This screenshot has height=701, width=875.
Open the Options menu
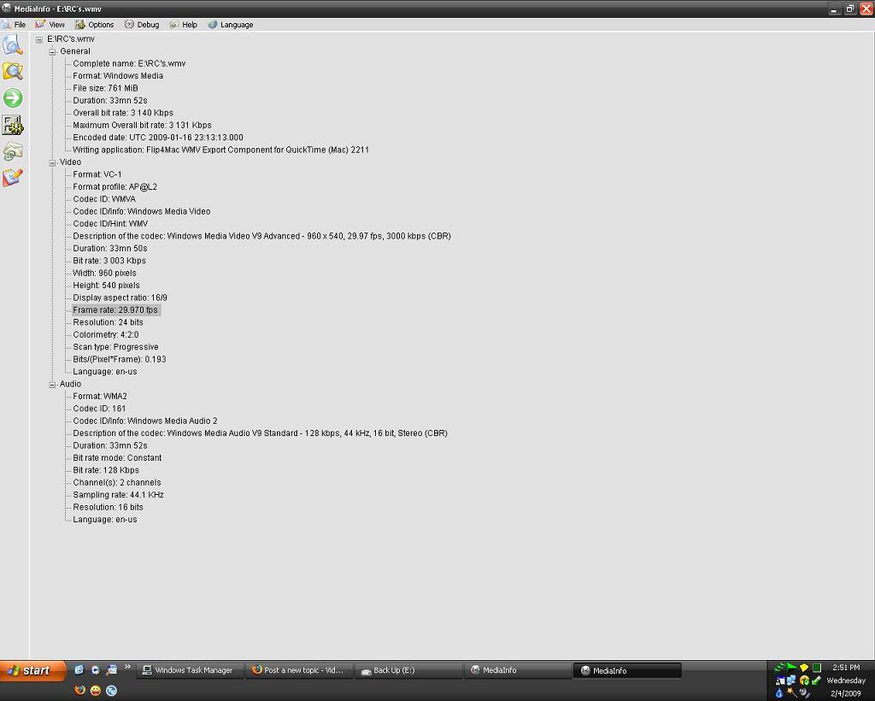click(x=94, y=25)
